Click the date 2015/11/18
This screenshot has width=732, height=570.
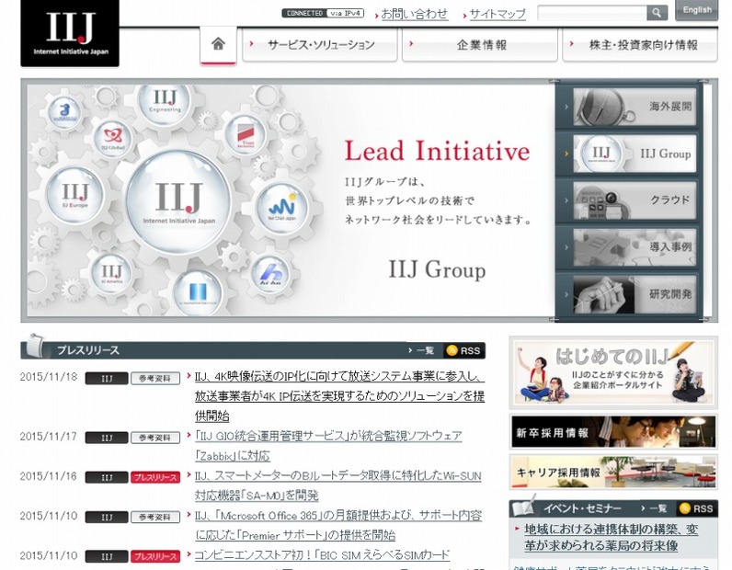[49, 377]
